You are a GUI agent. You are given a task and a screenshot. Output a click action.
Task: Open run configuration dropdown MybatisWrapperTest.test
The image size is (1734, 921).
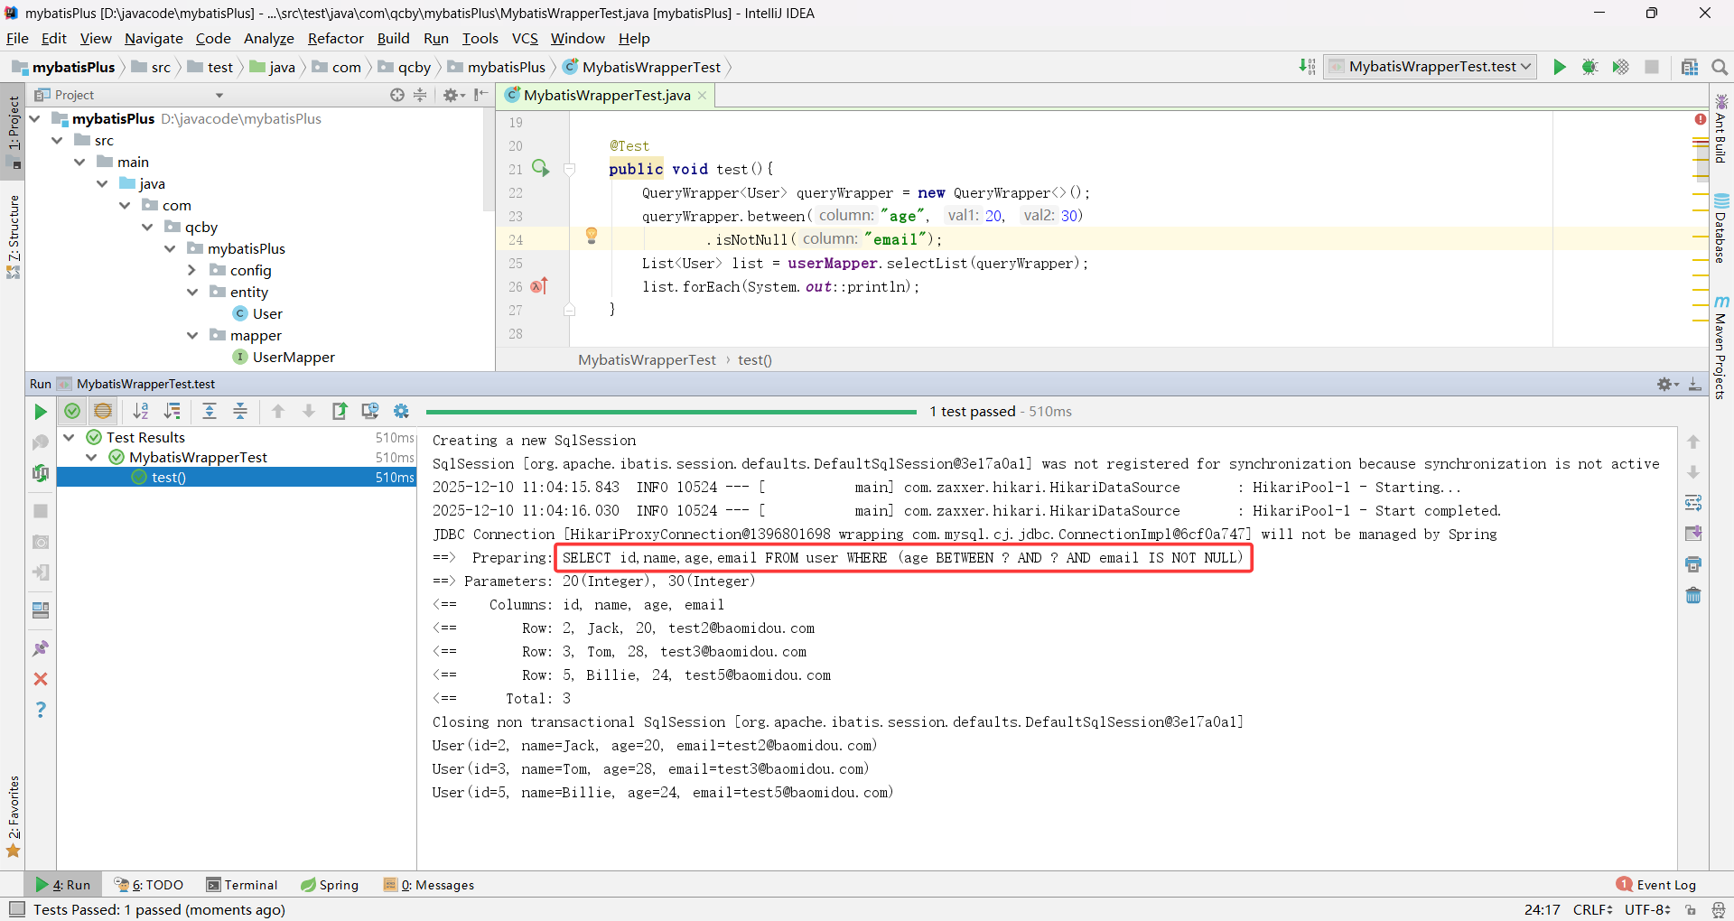1431,67
